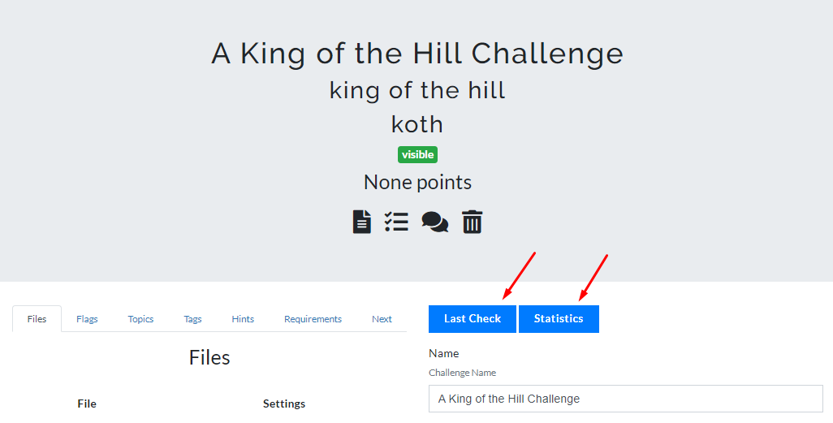
Task: Open comments with the speech bubbles icon
Action: tap(435, 222)
